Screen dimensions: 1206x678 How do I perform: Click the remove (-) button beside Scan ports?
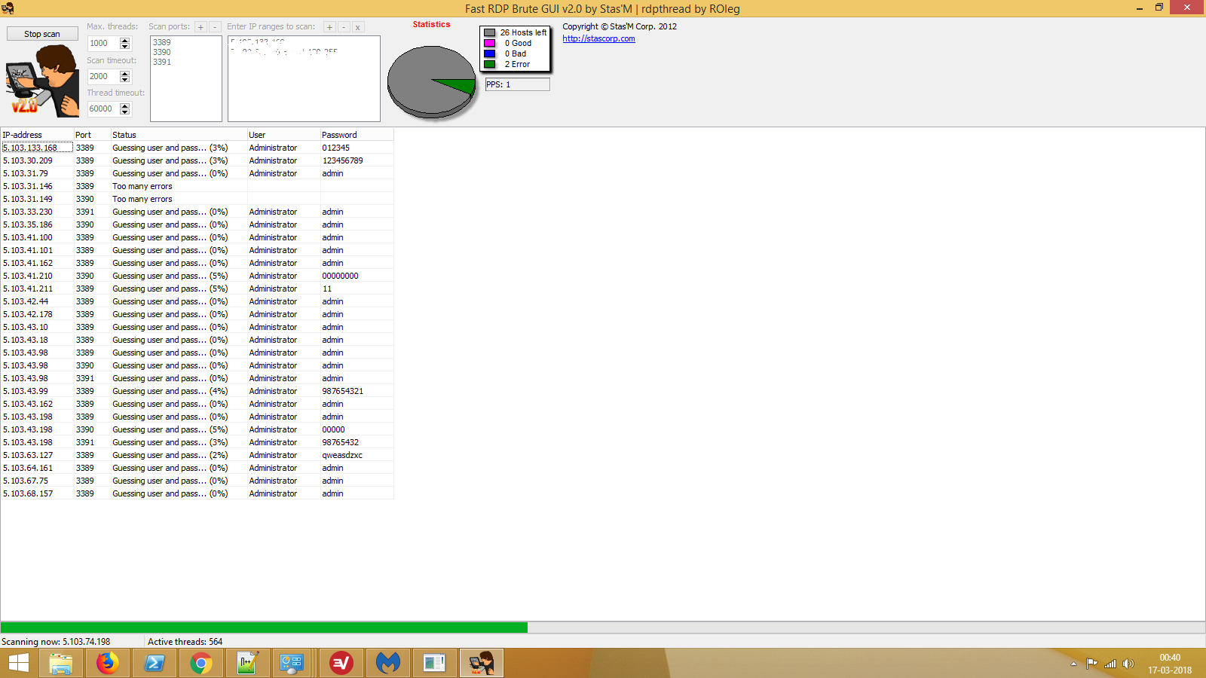pyautogui.click(x=215, y=27)
